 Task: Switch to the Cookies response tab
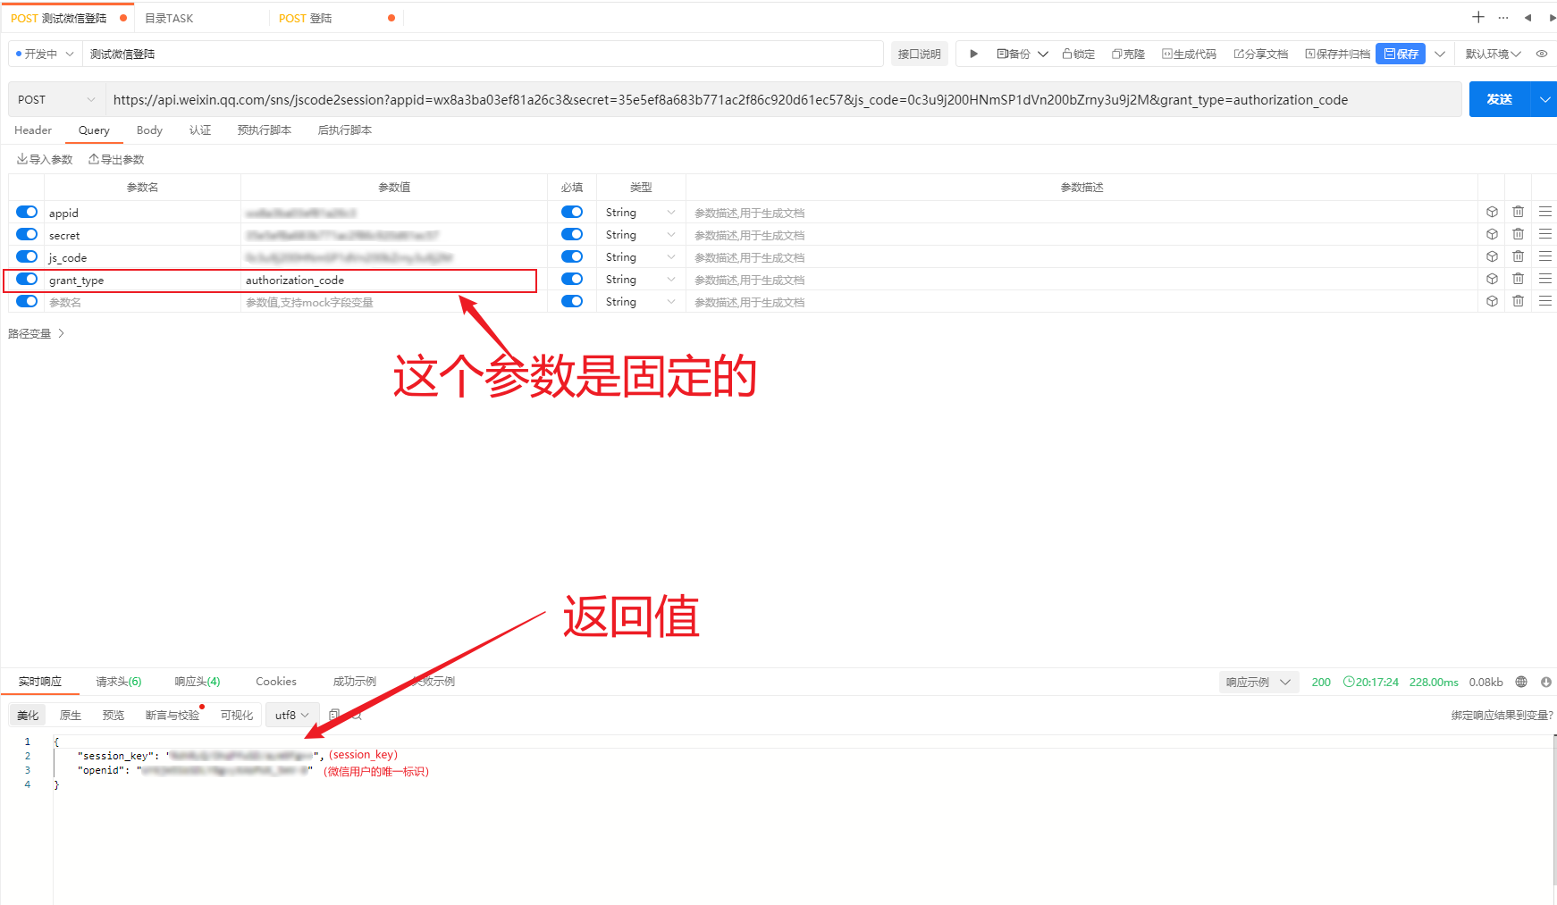276,681
